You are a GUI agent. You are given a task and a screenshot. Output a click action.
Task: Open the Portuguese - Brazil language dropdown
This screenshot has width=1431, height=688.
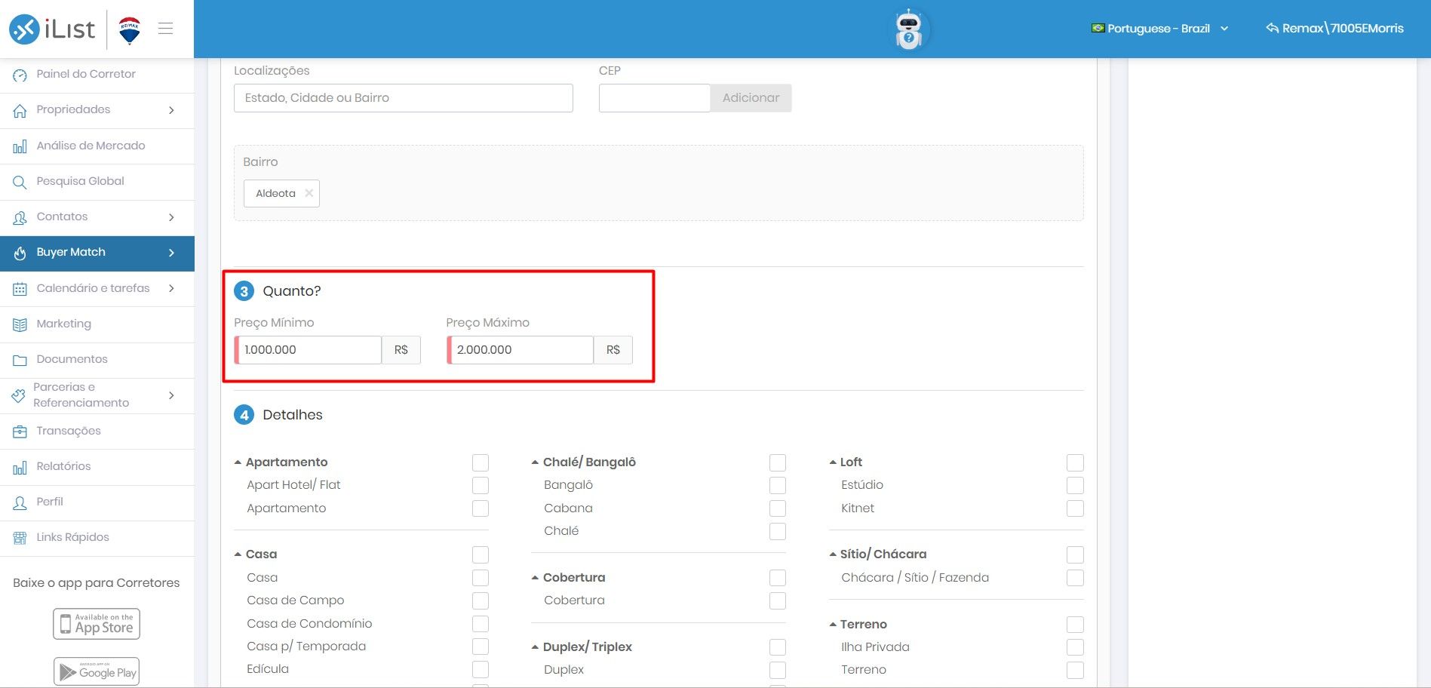pos(1159,29)
